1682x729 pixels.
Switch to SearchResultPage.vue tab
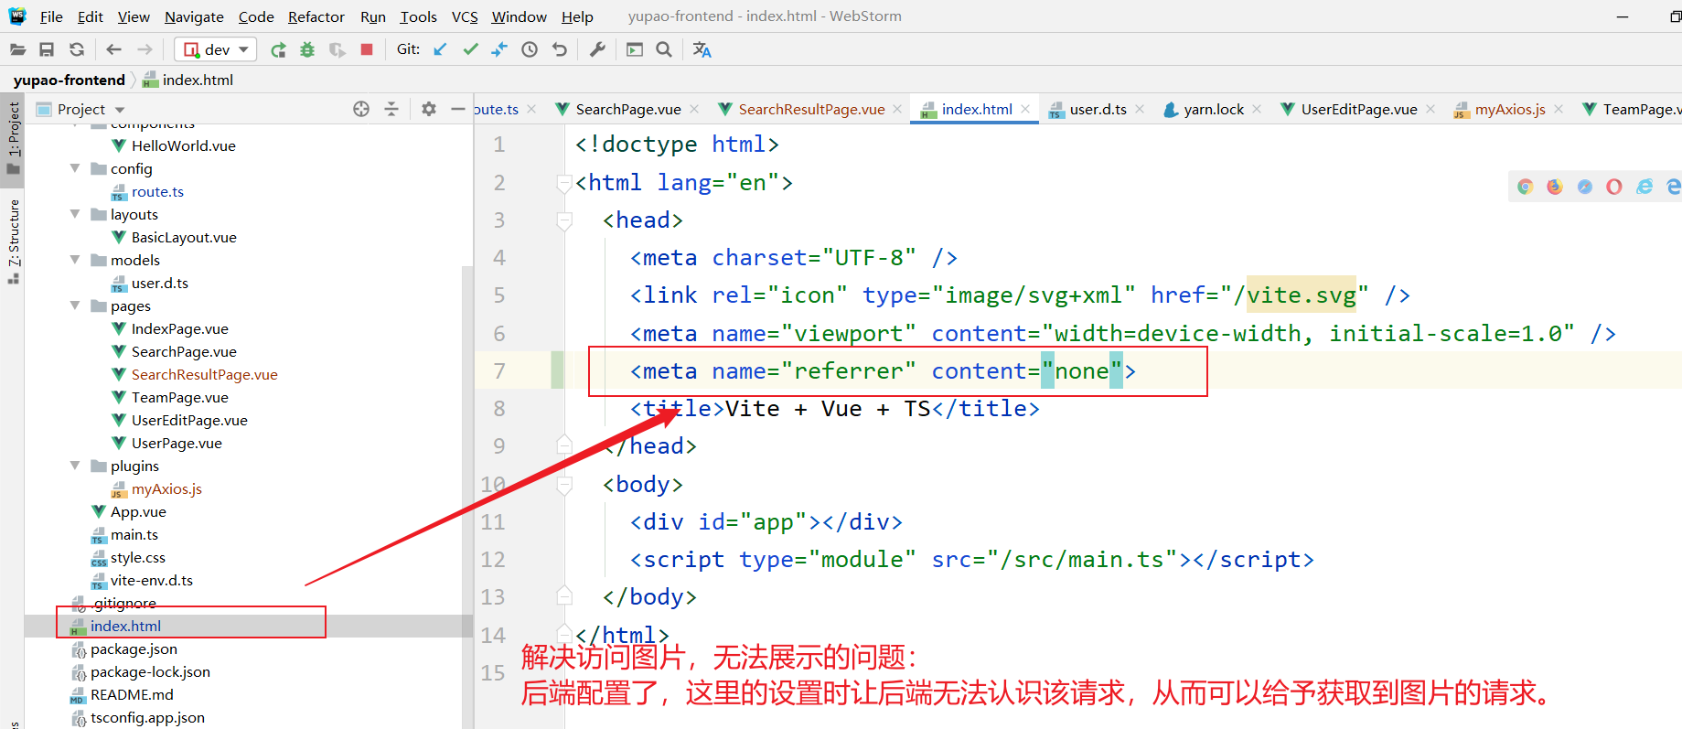pos(811,109)
